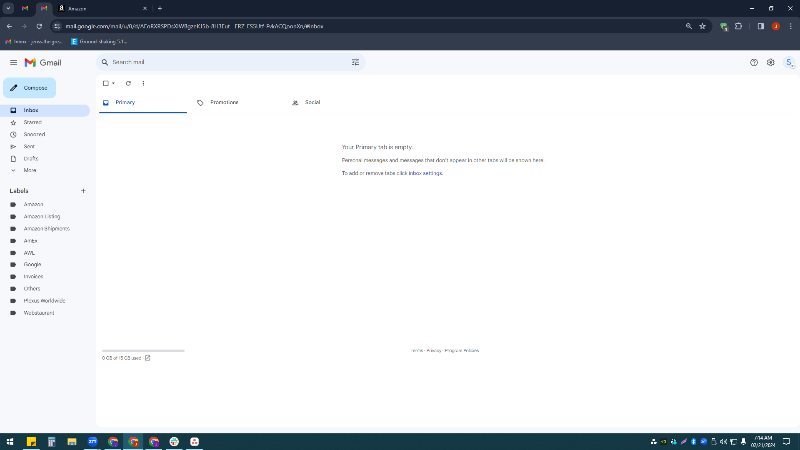
Task: Open the Chrome three-dot menu
Action: [791, 26]
